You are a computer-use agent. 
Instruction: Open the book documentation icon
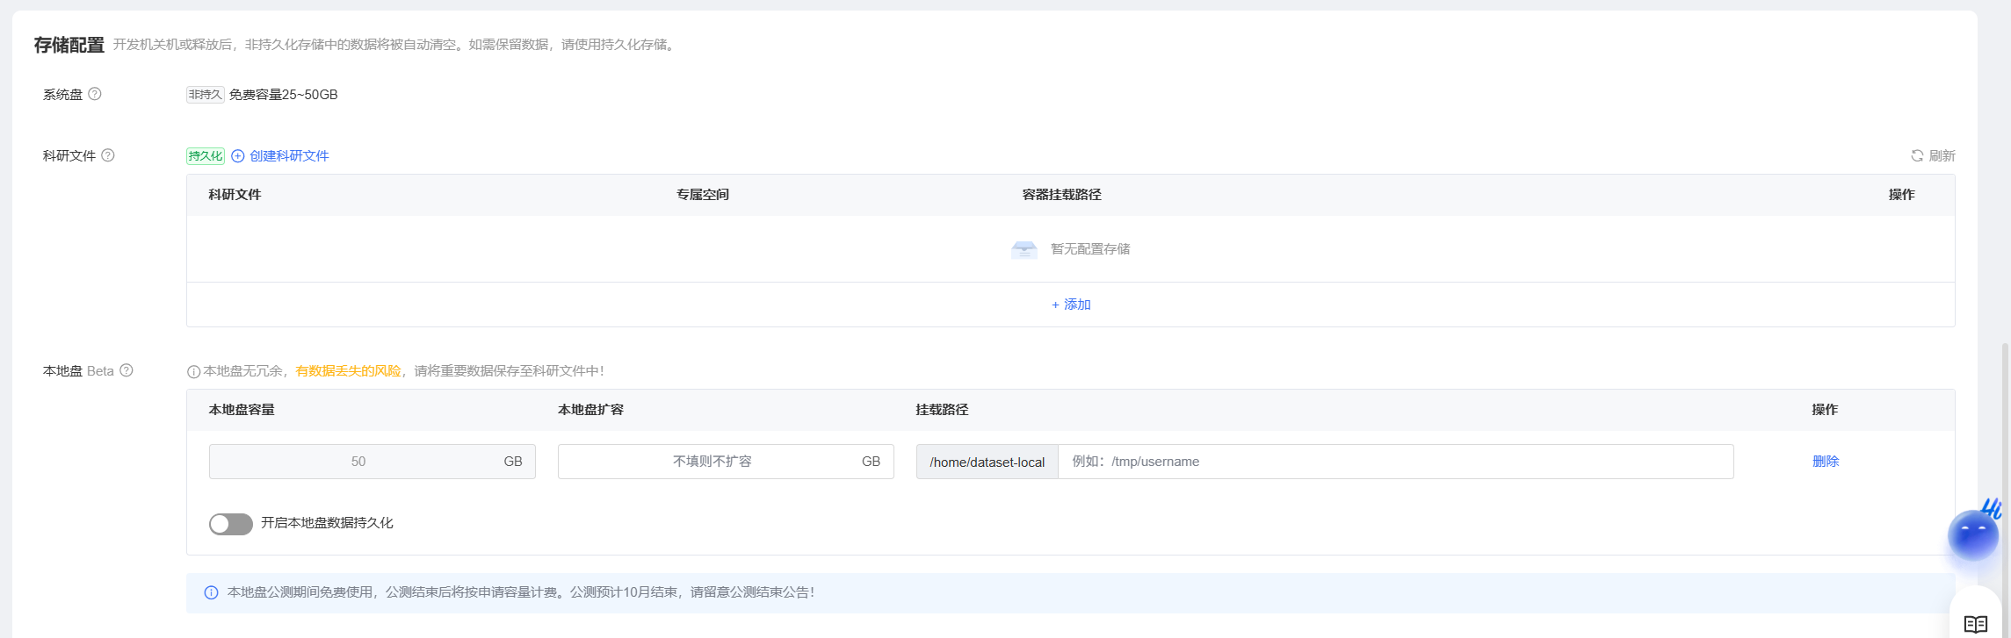click(x=1975, y=624)
